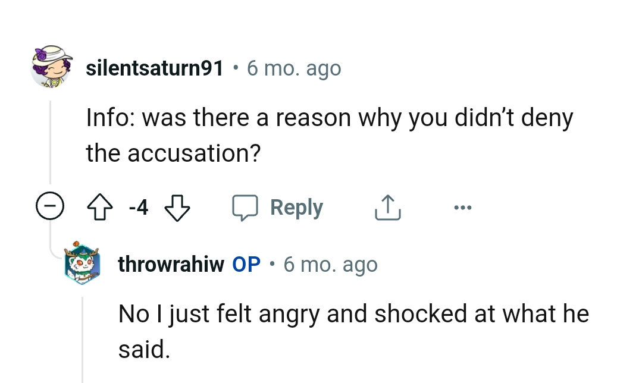Click username throwrahiw
Screen dimensions: 642x383
[x=171, y=264]
